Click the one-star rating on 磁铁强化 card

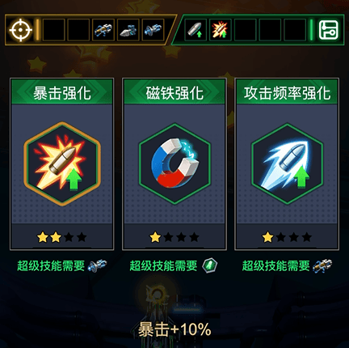click(x=174, y=237)
